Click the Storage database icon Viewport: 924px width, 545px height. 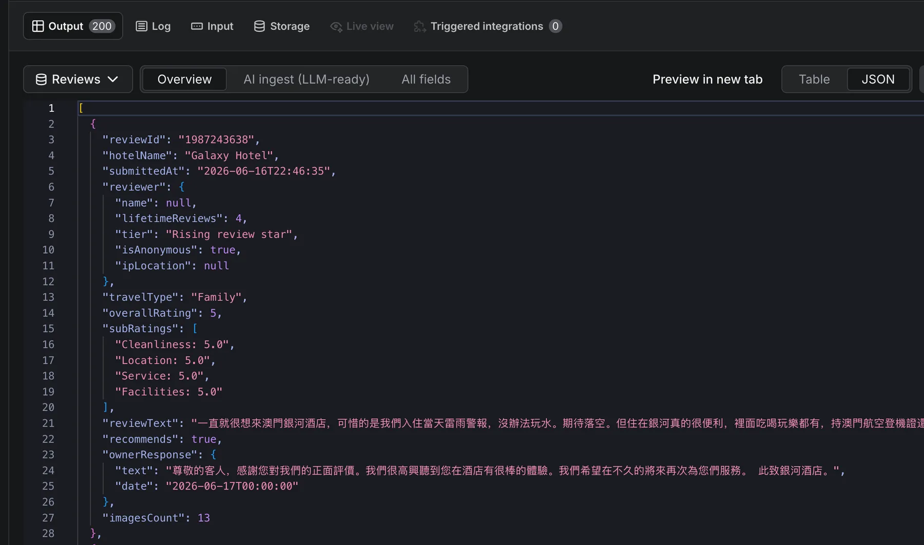coord(259,26)
